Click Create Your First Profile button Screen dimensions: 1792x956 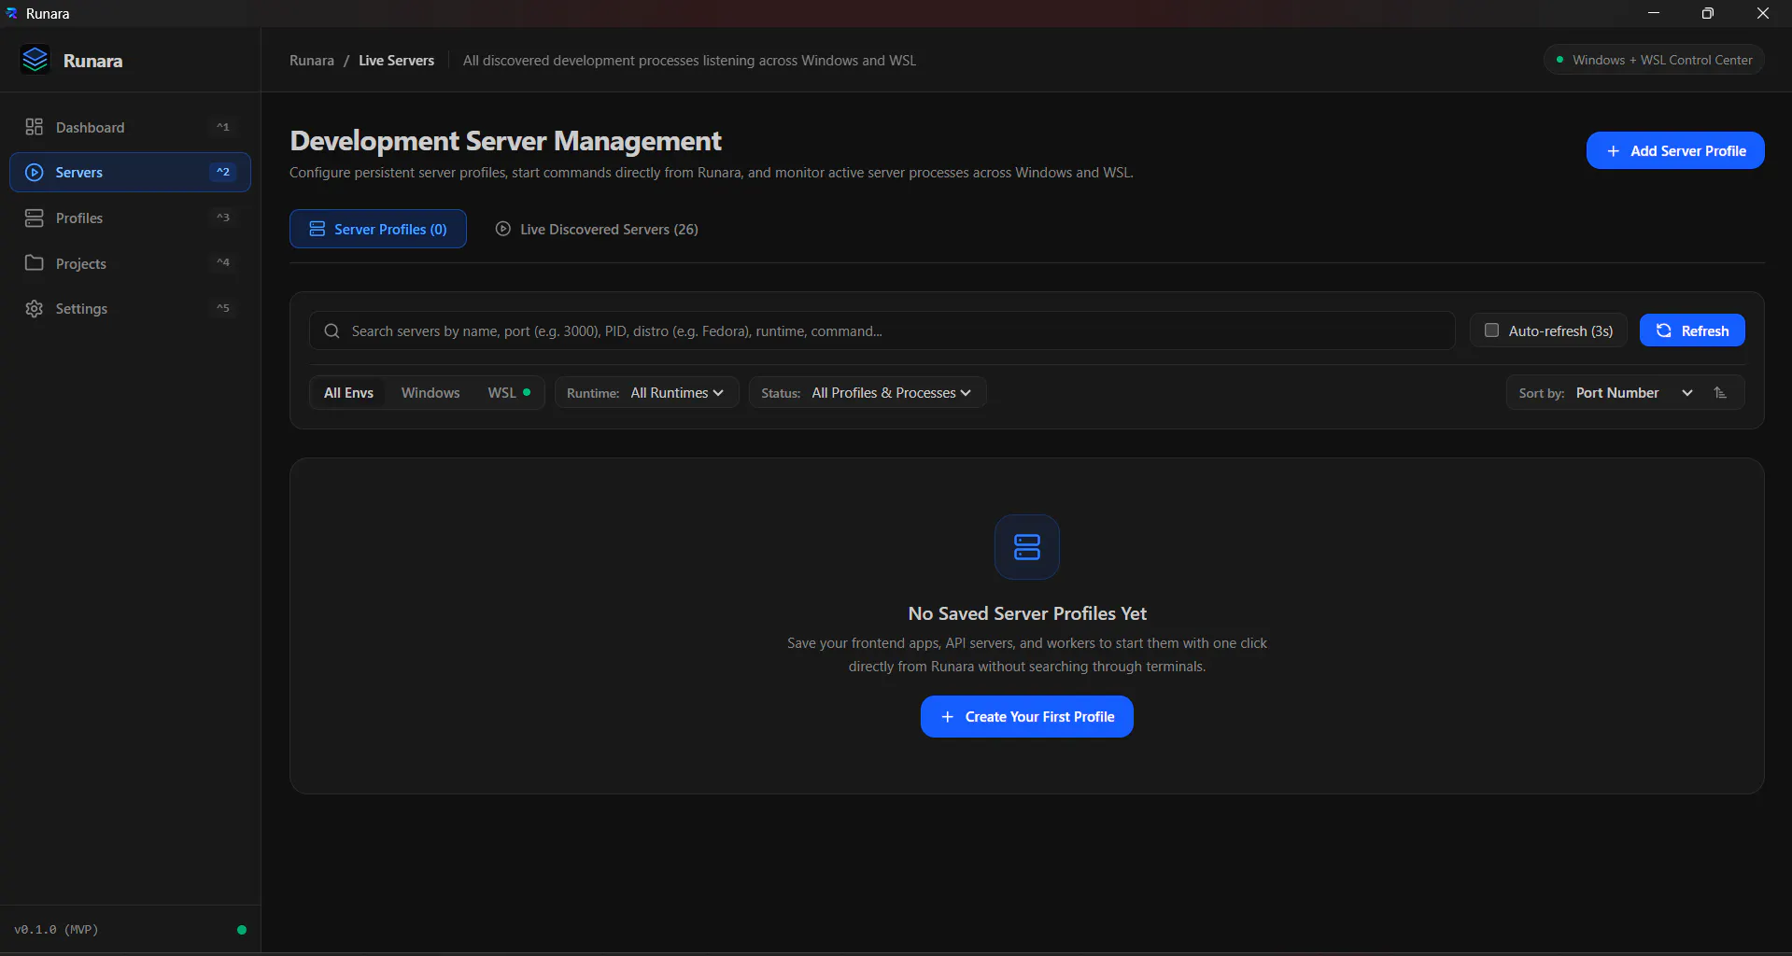(1027, 717)
